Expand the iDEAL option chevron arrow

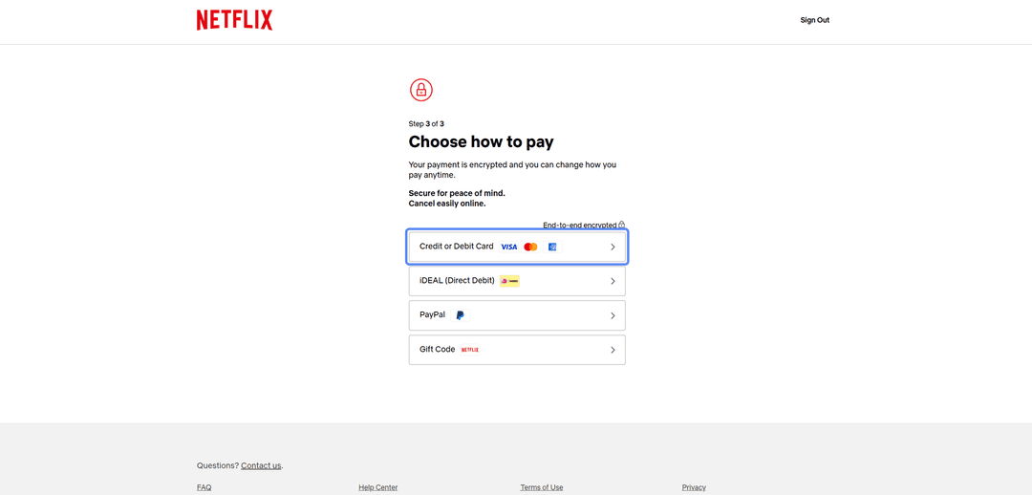pos(613,281)
